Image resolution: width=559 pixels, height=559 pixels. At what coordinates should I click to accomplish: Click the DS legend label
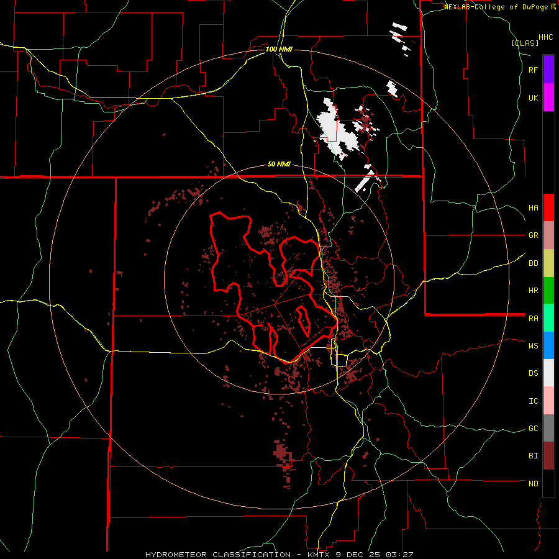(534, 373)
